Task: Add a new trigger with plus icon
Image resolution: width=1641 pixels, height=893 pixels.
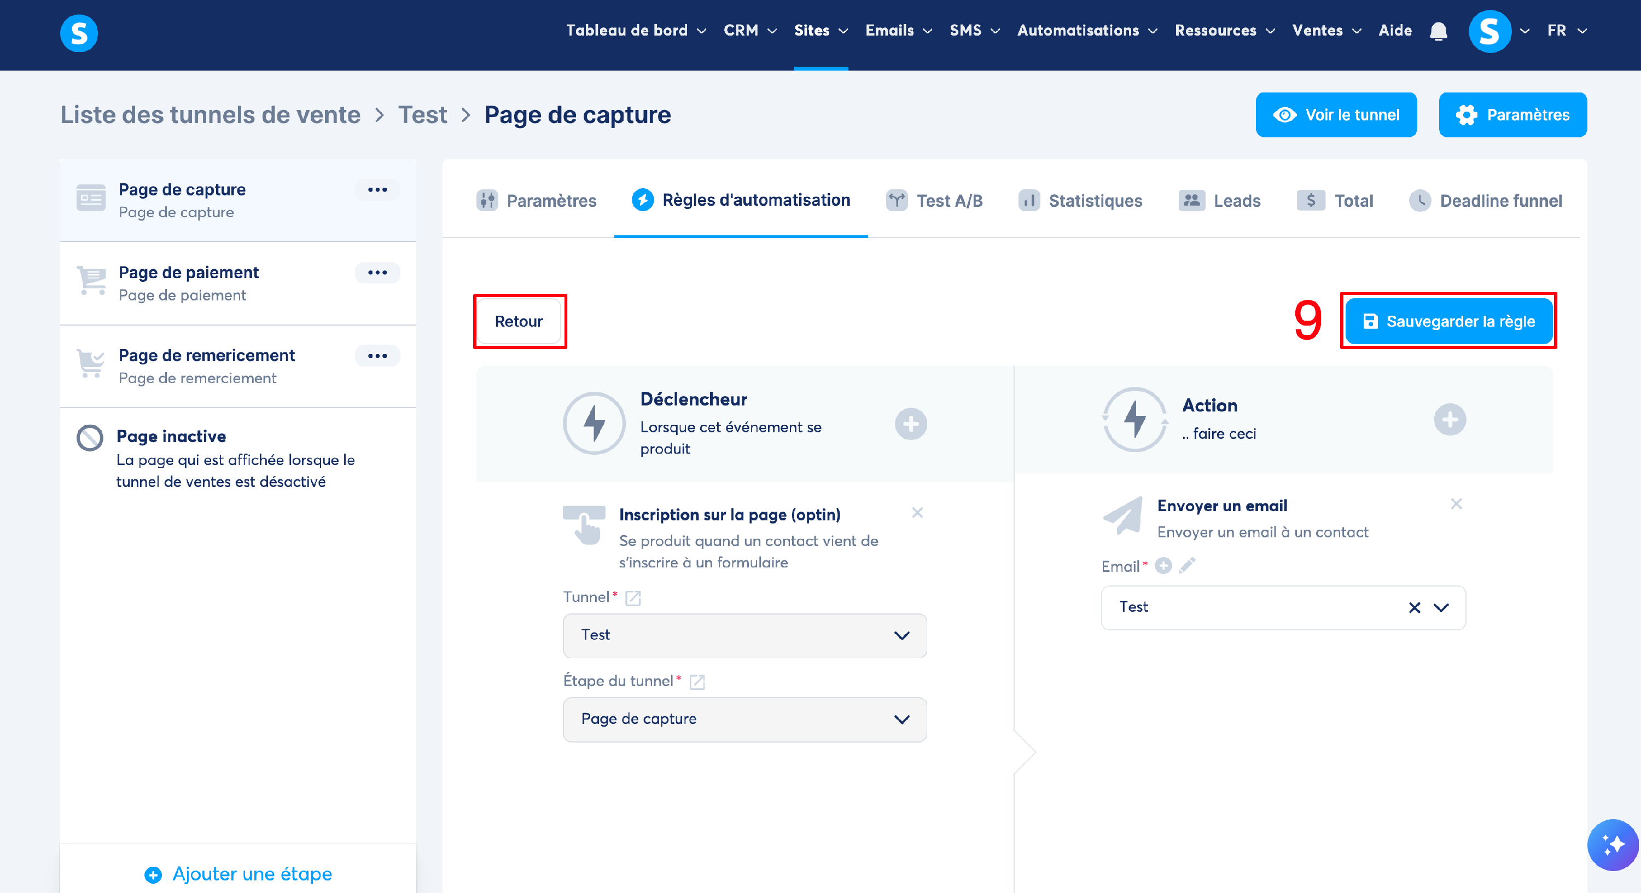Action: click(910, 424)
